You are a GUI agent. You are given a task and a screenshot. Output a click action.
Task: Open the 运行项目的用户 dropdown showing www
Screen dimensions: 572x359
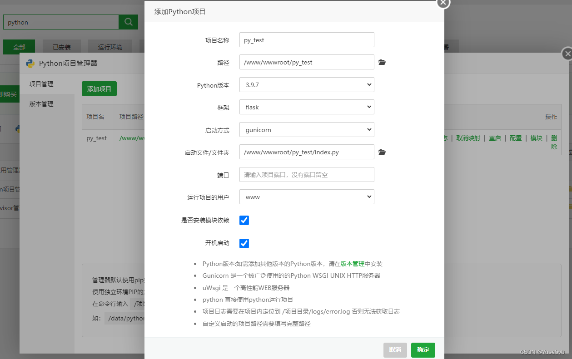click(x=307, y=197)
